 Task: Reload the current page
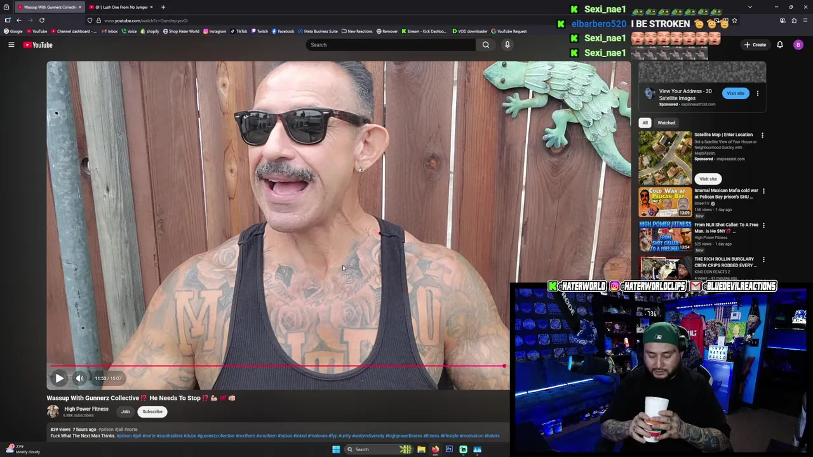click(42, 20)
